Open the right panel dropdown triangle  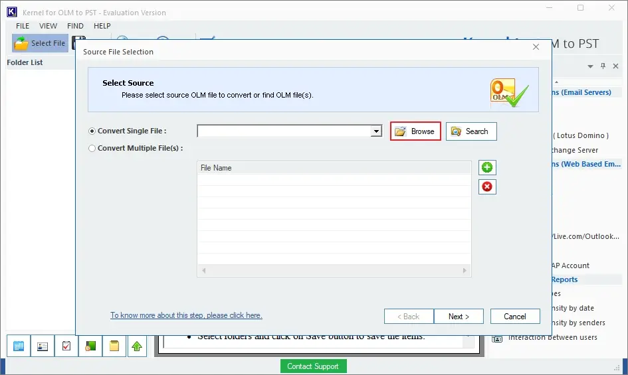590,66
